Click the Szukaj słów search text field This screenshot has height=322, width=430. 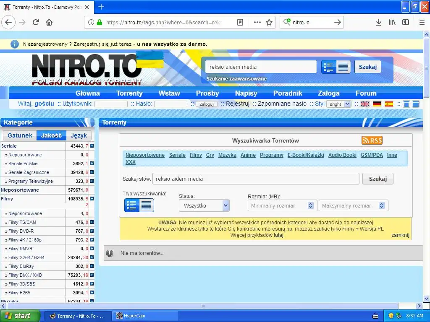(256, 179)
